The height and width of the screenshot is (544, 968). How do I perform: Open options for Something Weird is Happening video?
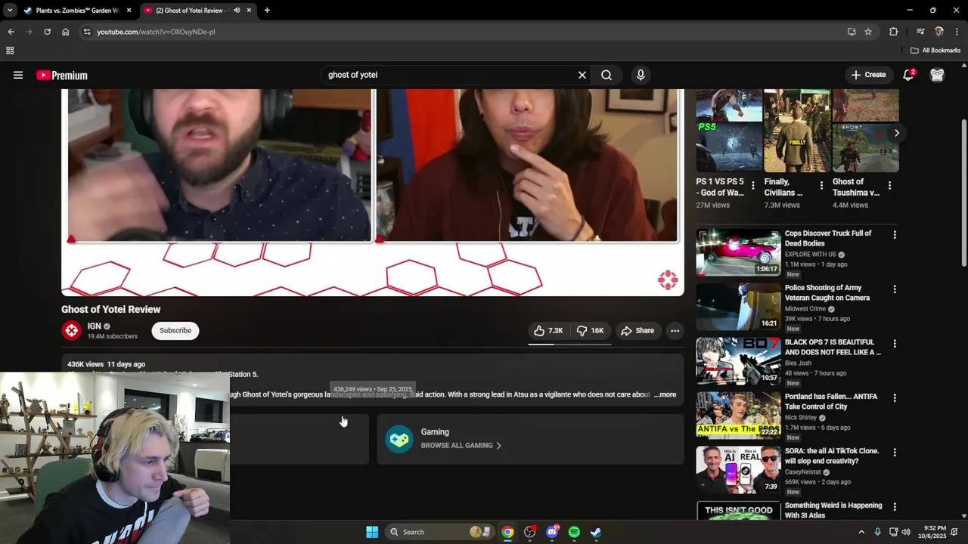tap(895, 507)
